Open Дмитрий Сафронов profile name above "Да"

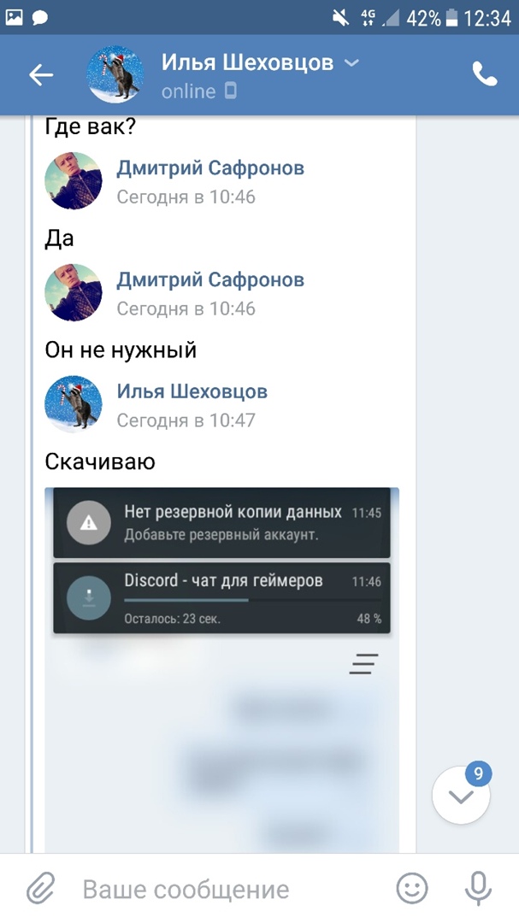[x=210, y=168]
